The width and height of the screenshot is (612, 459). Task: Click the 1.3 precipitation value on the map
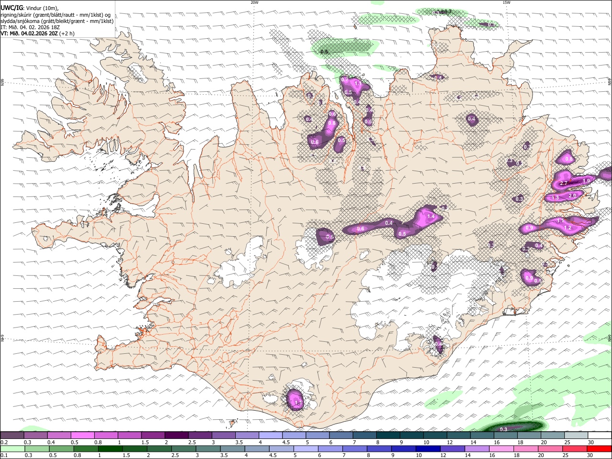[555, 198]
